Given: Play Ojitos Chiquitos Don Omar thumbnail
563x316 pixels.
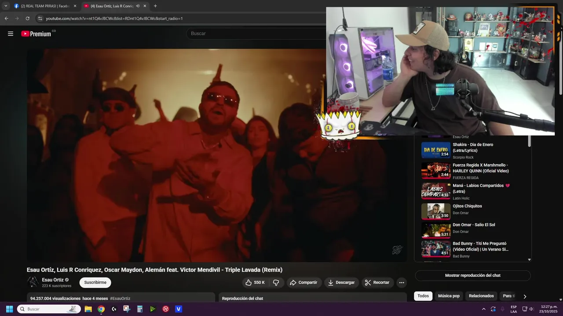Looking at the screenshot, I should click(436, 212).
